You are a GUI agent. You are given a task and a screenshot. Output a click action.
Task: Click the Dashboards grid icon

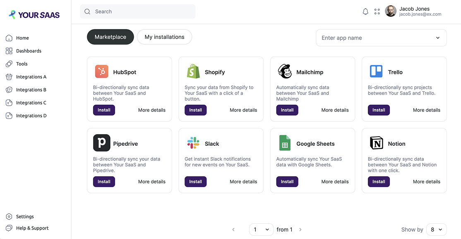tap(9, 51)
